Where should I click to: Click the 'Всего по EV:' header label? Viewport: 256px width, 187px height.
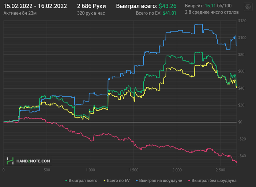[148, 13]
